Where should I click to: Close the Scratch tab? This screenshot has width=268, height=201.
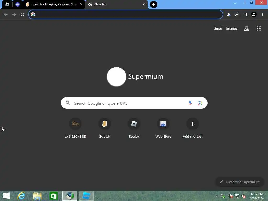(81, 4)
